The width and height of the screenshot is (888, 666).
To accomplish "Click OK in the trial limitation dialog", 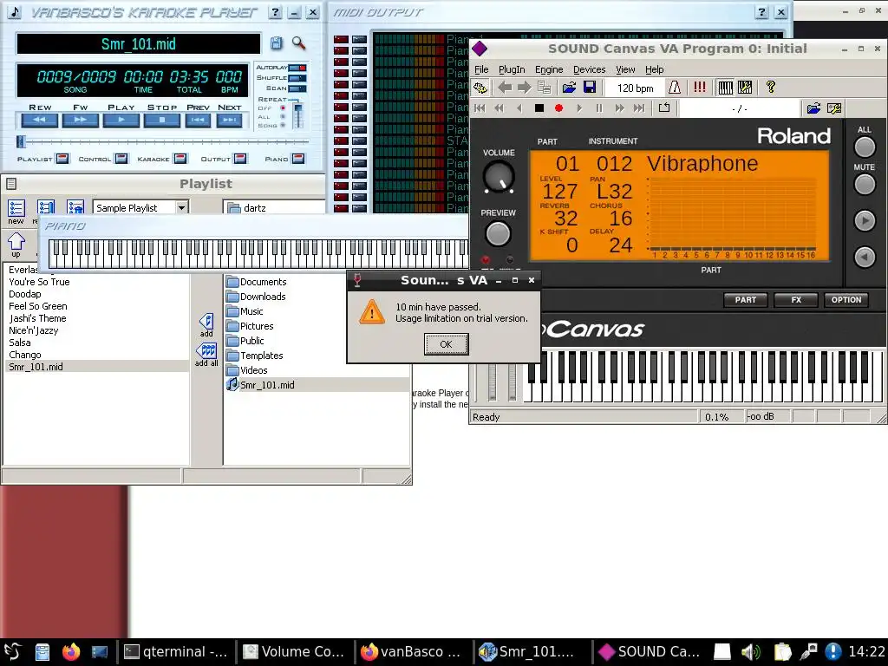I will click(x=447, y=343).
